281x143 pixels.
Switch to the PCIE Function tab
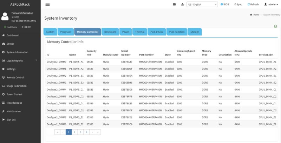177,32
